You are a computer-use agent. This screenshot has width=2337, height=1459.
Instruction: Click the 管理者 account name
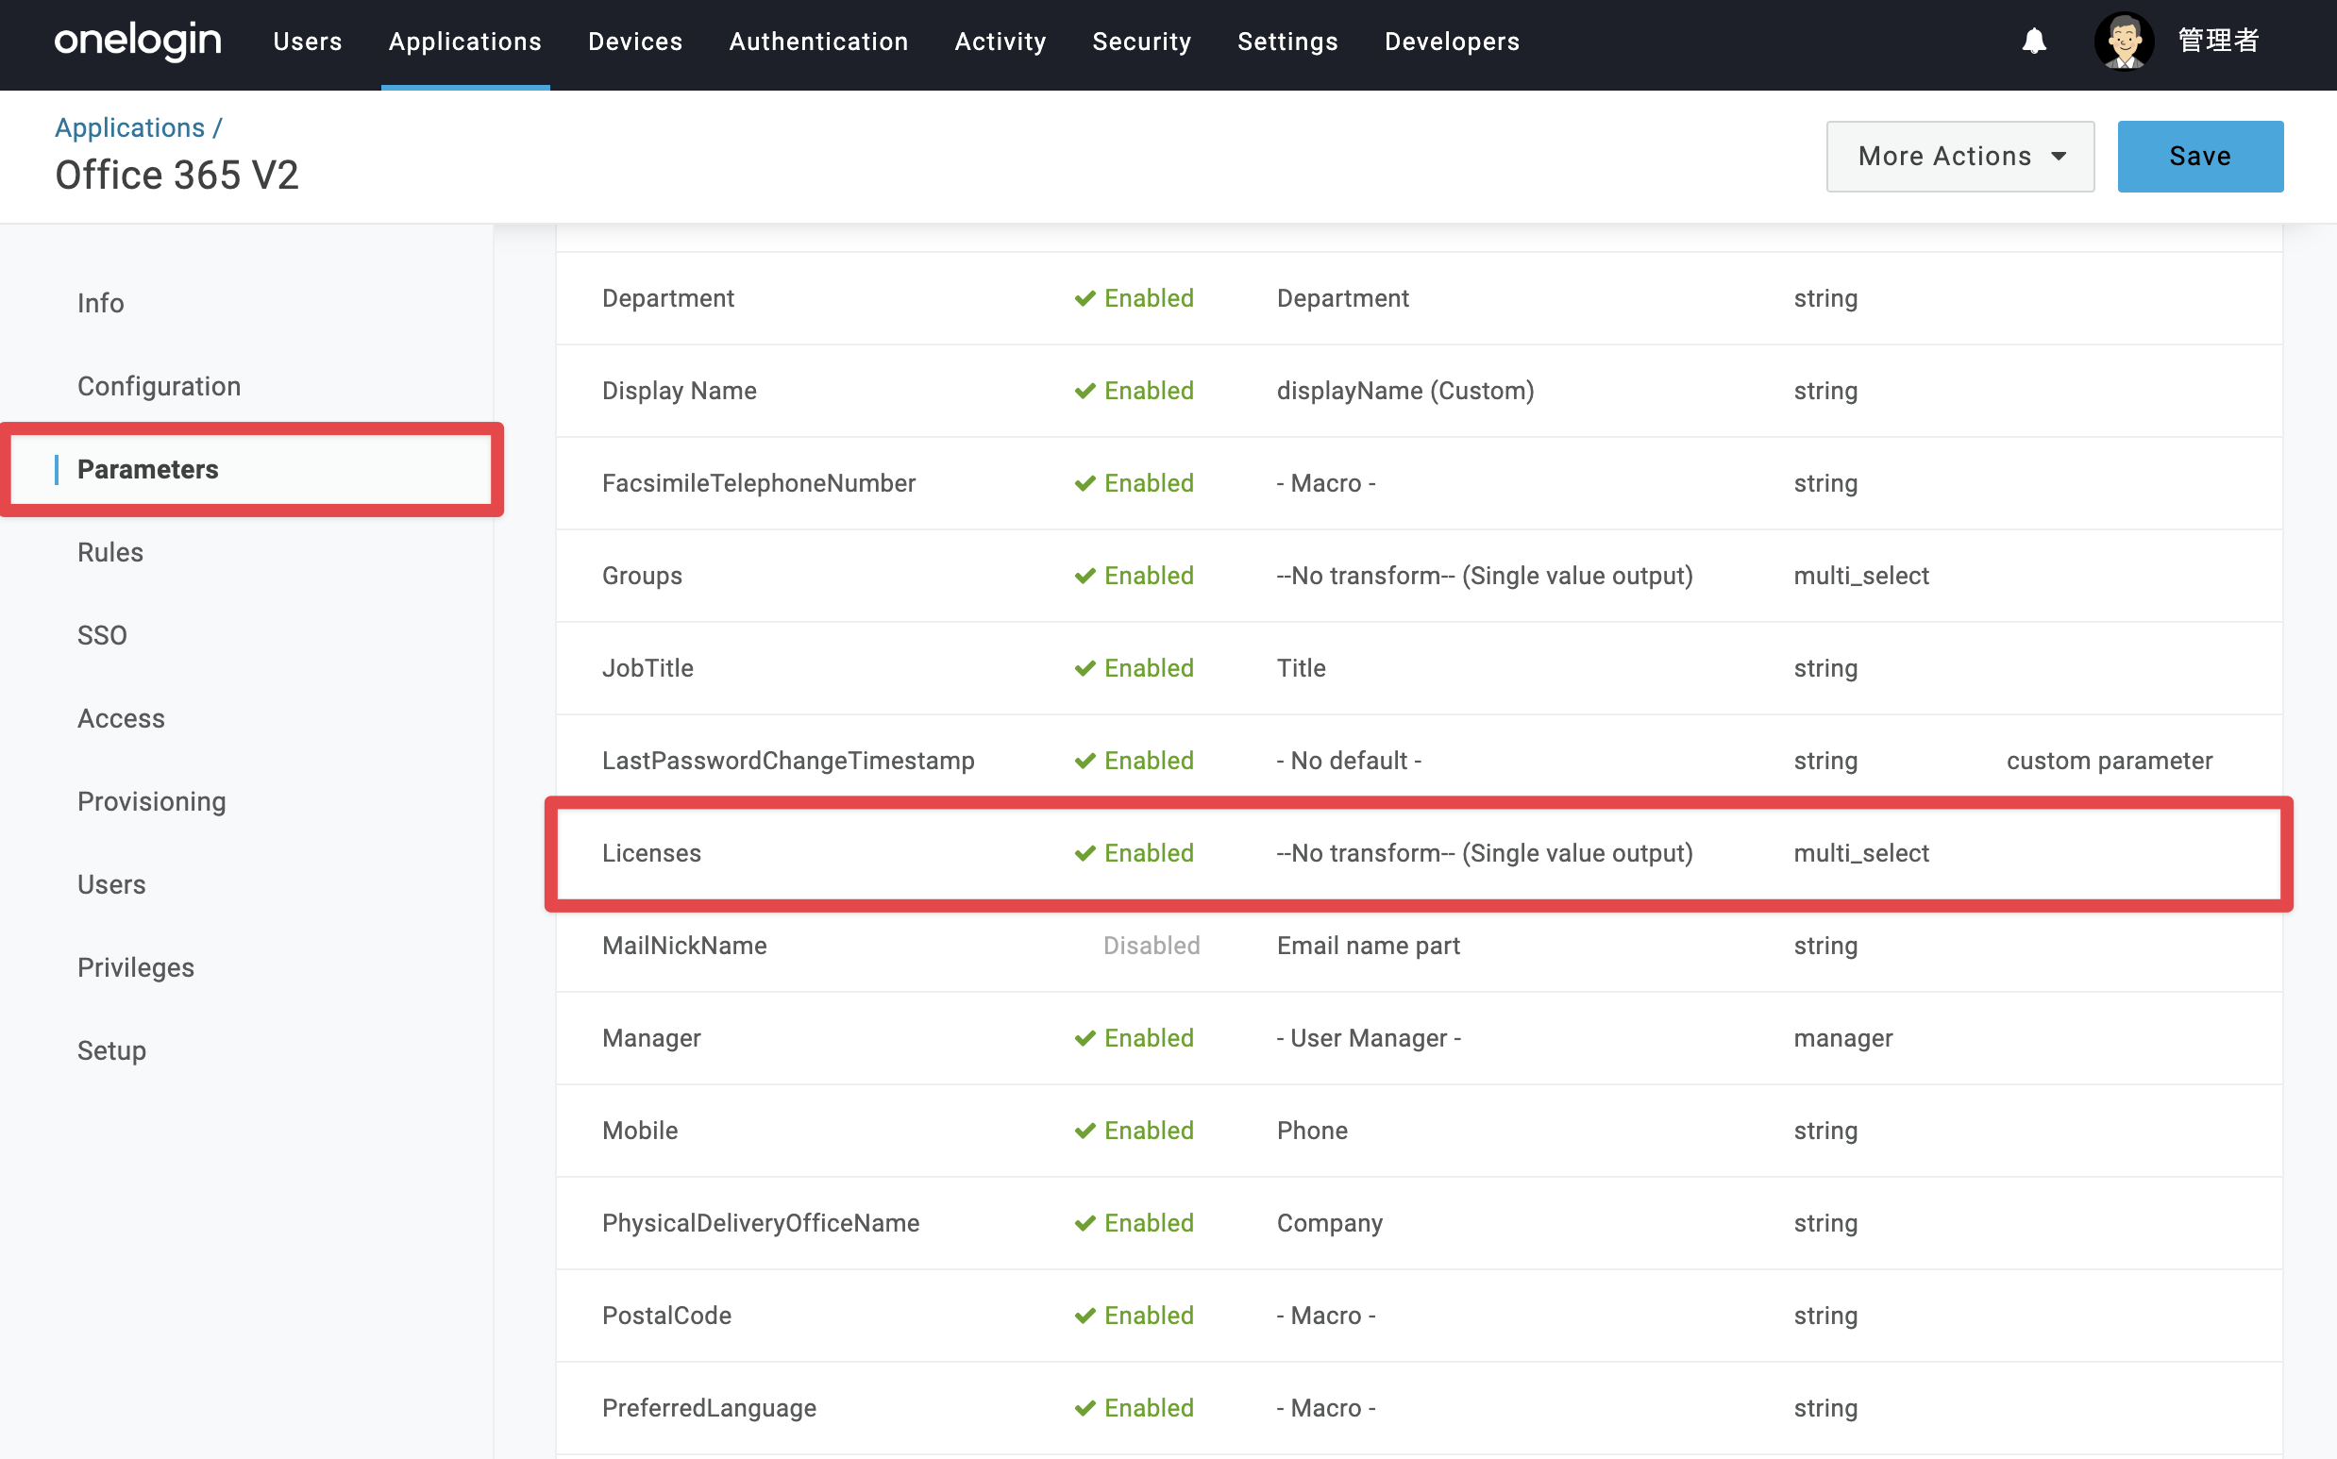[2218, 42]
